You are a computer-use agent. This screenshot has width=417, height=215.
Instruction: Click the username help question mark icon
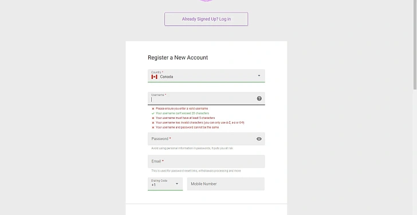[x=259, y=98]
